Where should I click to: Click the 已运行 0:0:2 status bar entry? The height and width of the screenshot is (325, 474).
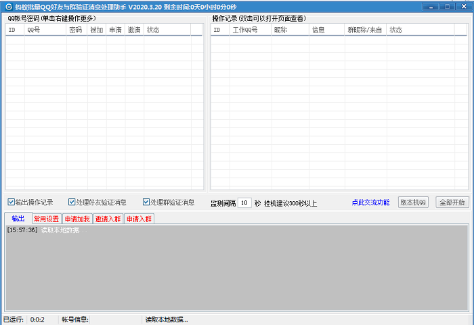click(x=24, y=320)
